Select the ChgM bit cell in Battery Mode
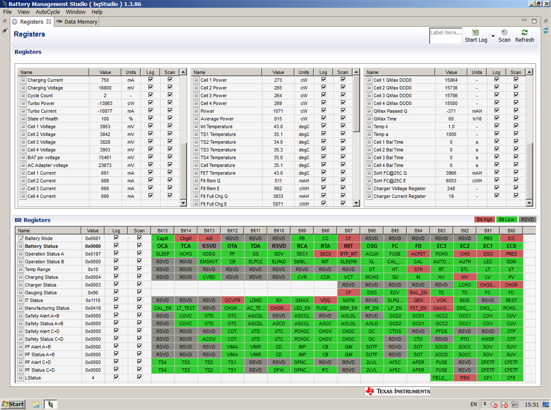551x410 pixels. click(186, 238)
